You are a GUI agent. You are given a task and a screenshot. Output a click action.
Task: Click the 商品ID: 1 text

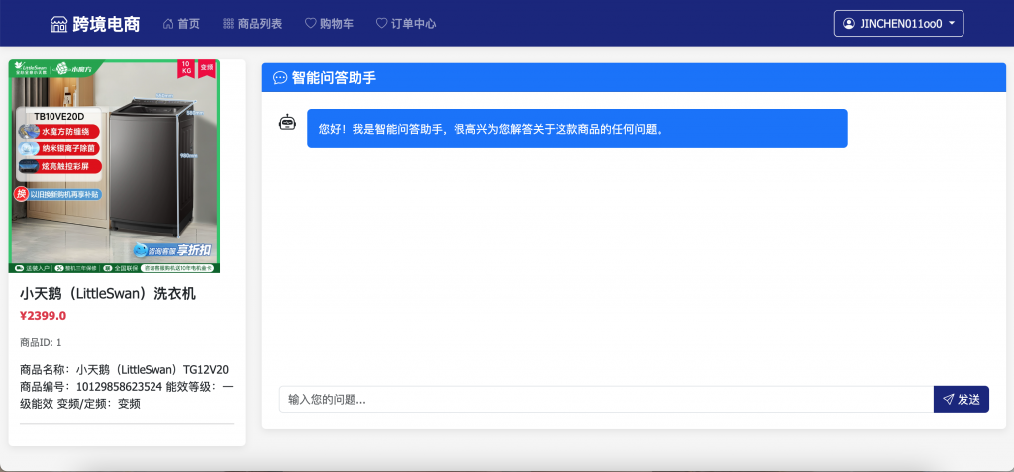41,342
